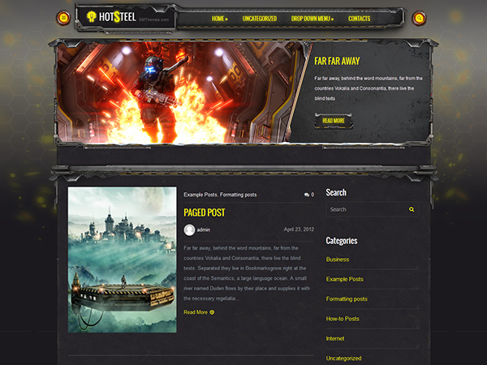Click the April 23, 2012 post date
Image resolution: width=487 pixels, height=365 pixels.
coord(299,230)
